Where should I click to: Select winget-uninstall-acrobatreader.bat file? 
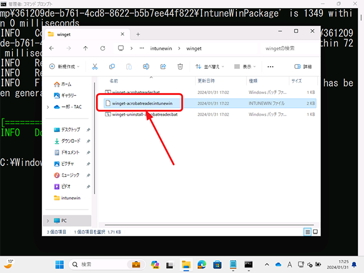[210, 114]
